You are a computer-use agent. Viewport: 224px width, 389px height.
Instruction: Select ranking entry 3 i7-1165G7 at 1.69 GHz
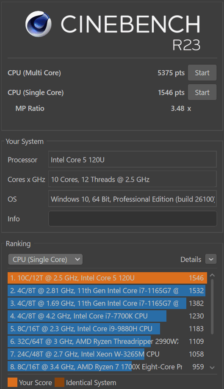(x=107, y=303)
